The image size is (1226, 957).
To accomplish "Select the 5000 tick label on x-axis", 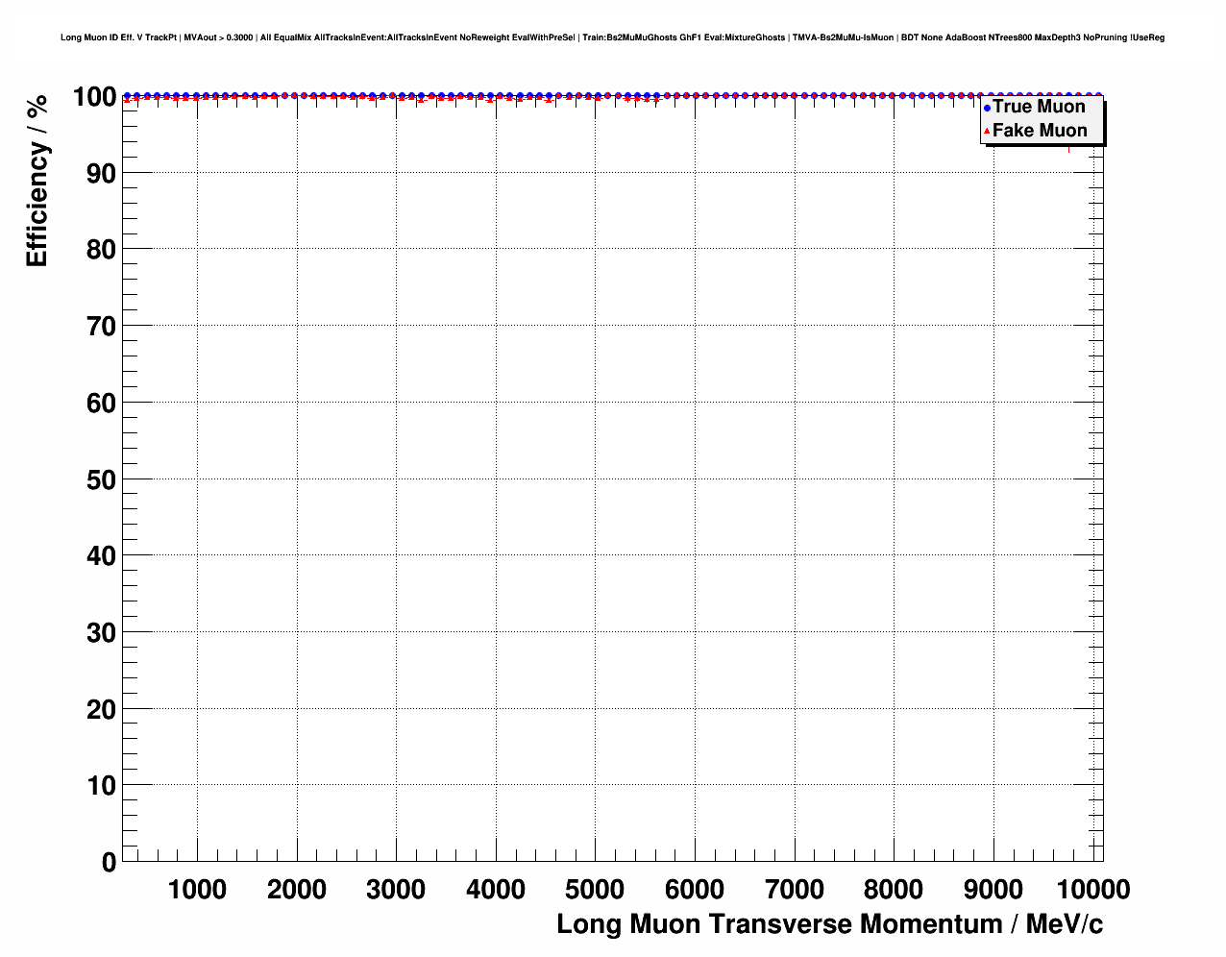I will (595, 890).
